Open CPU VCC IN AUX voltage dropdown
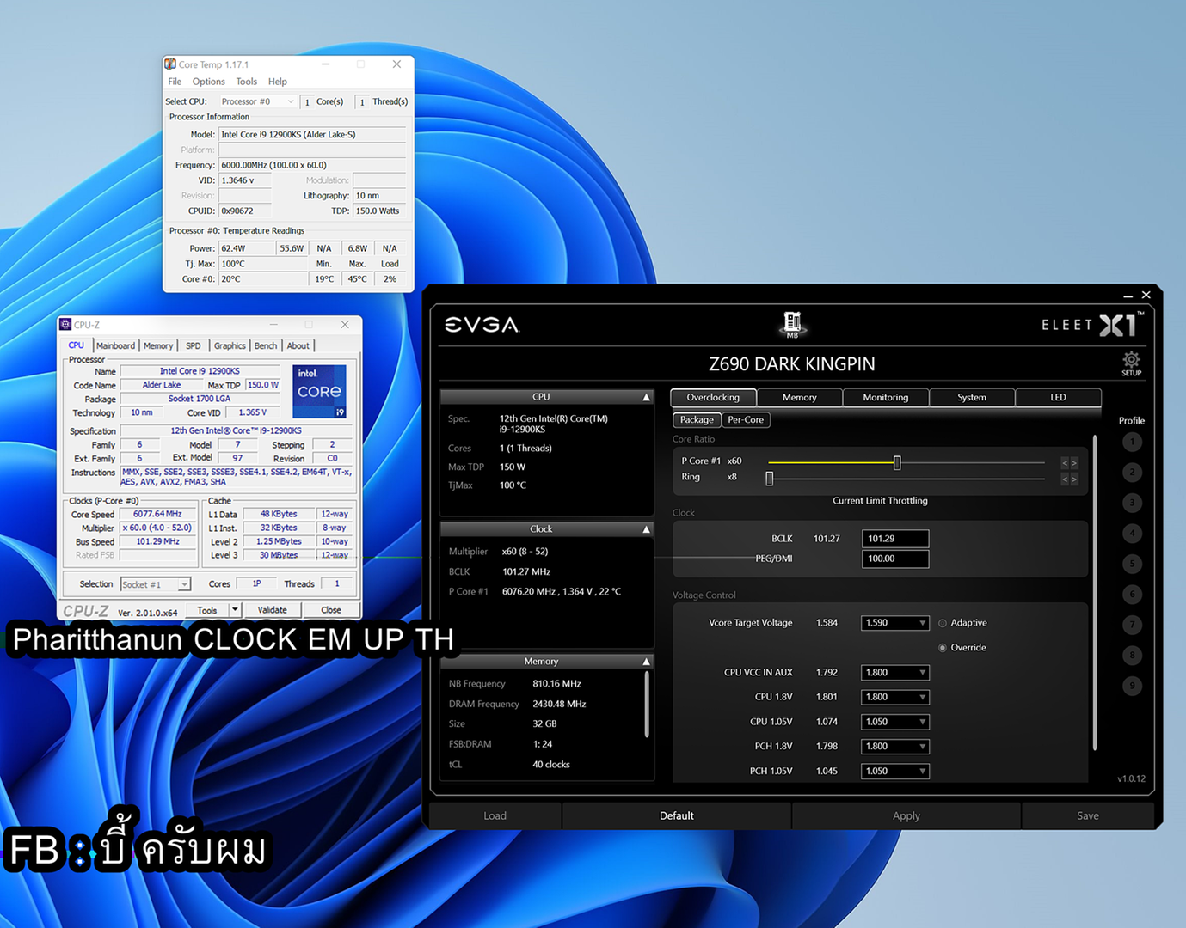The height and width of the screenshot is (928, 1186). point(922,673)
